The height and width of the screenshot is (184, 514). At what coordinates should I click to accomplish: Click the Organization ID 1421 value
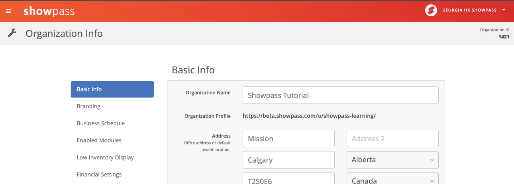click(504, 36)
